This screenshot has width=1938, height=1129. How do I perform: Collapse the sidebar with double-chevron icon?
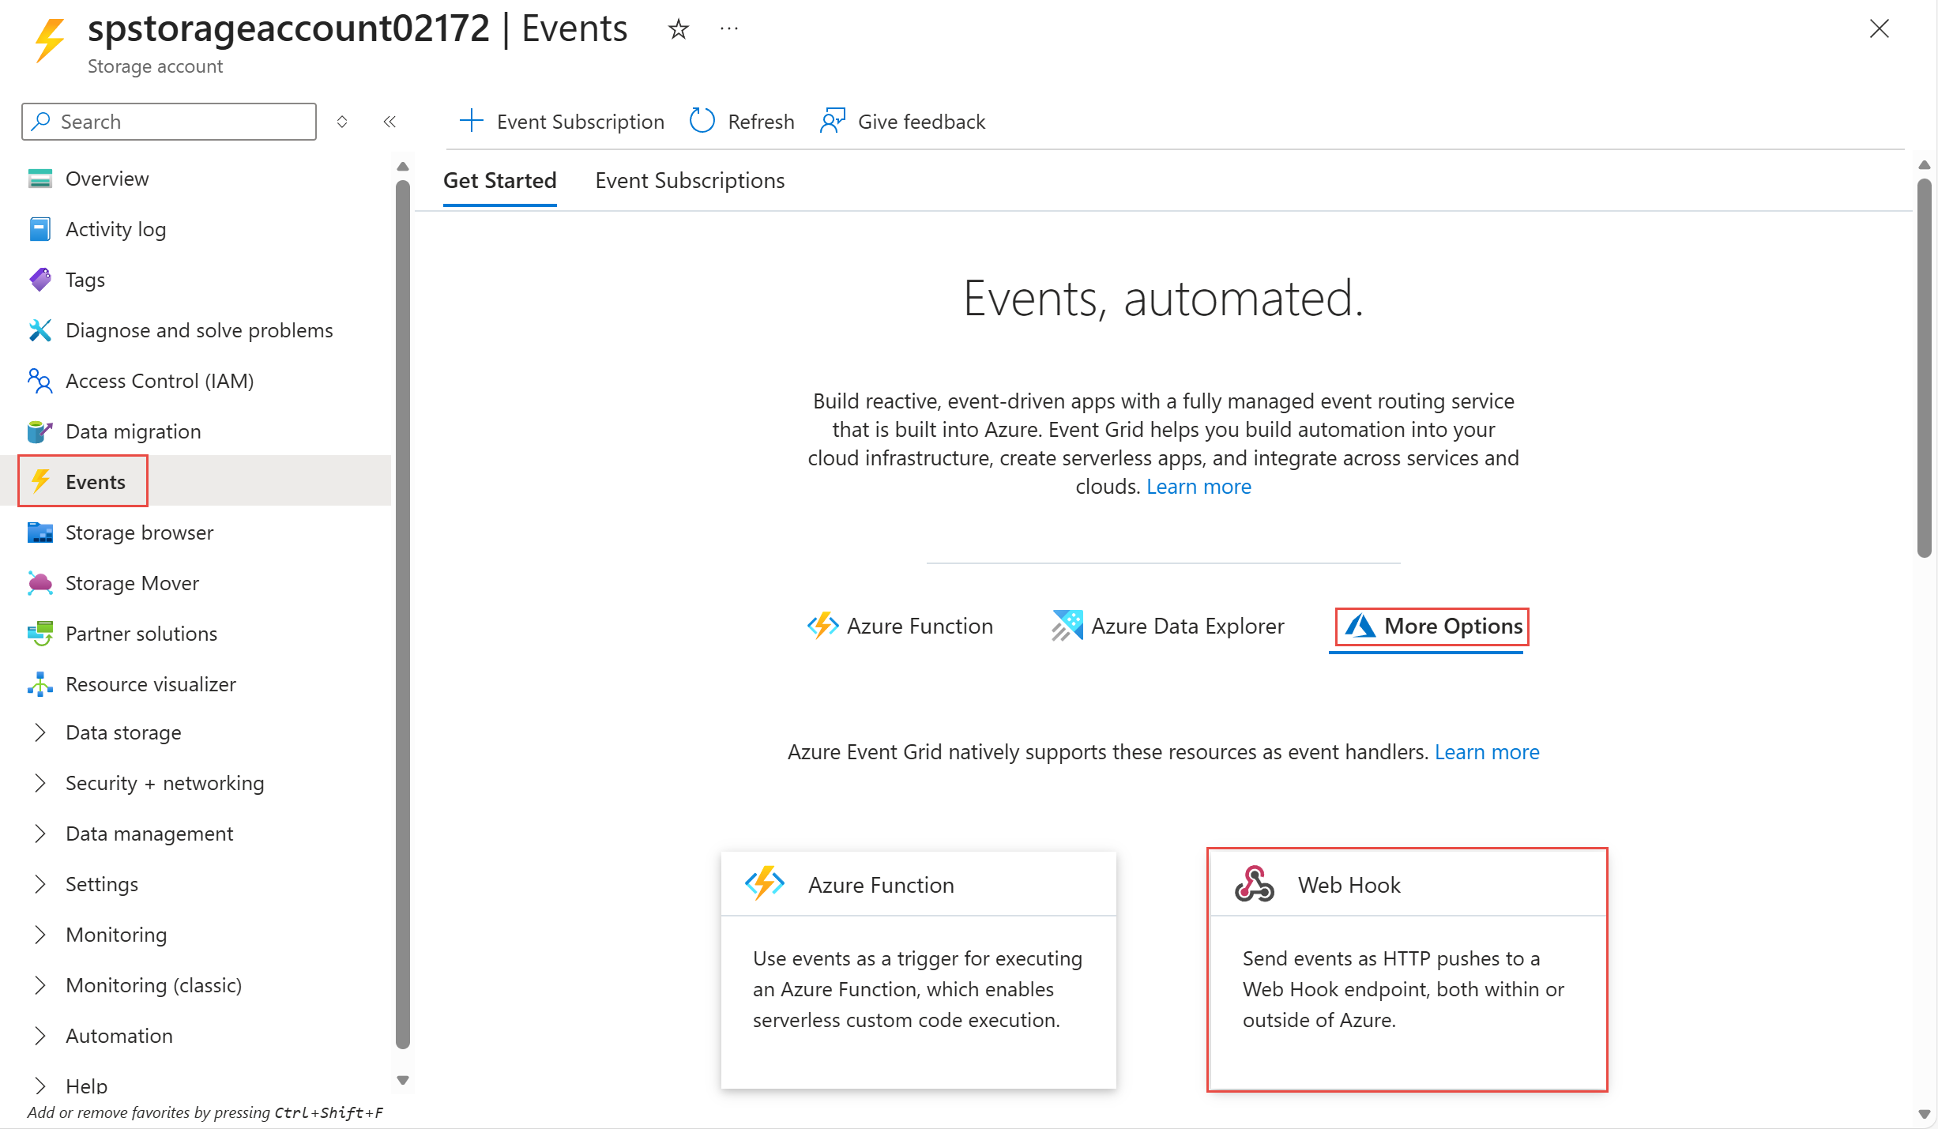click(x=389, y=122)
